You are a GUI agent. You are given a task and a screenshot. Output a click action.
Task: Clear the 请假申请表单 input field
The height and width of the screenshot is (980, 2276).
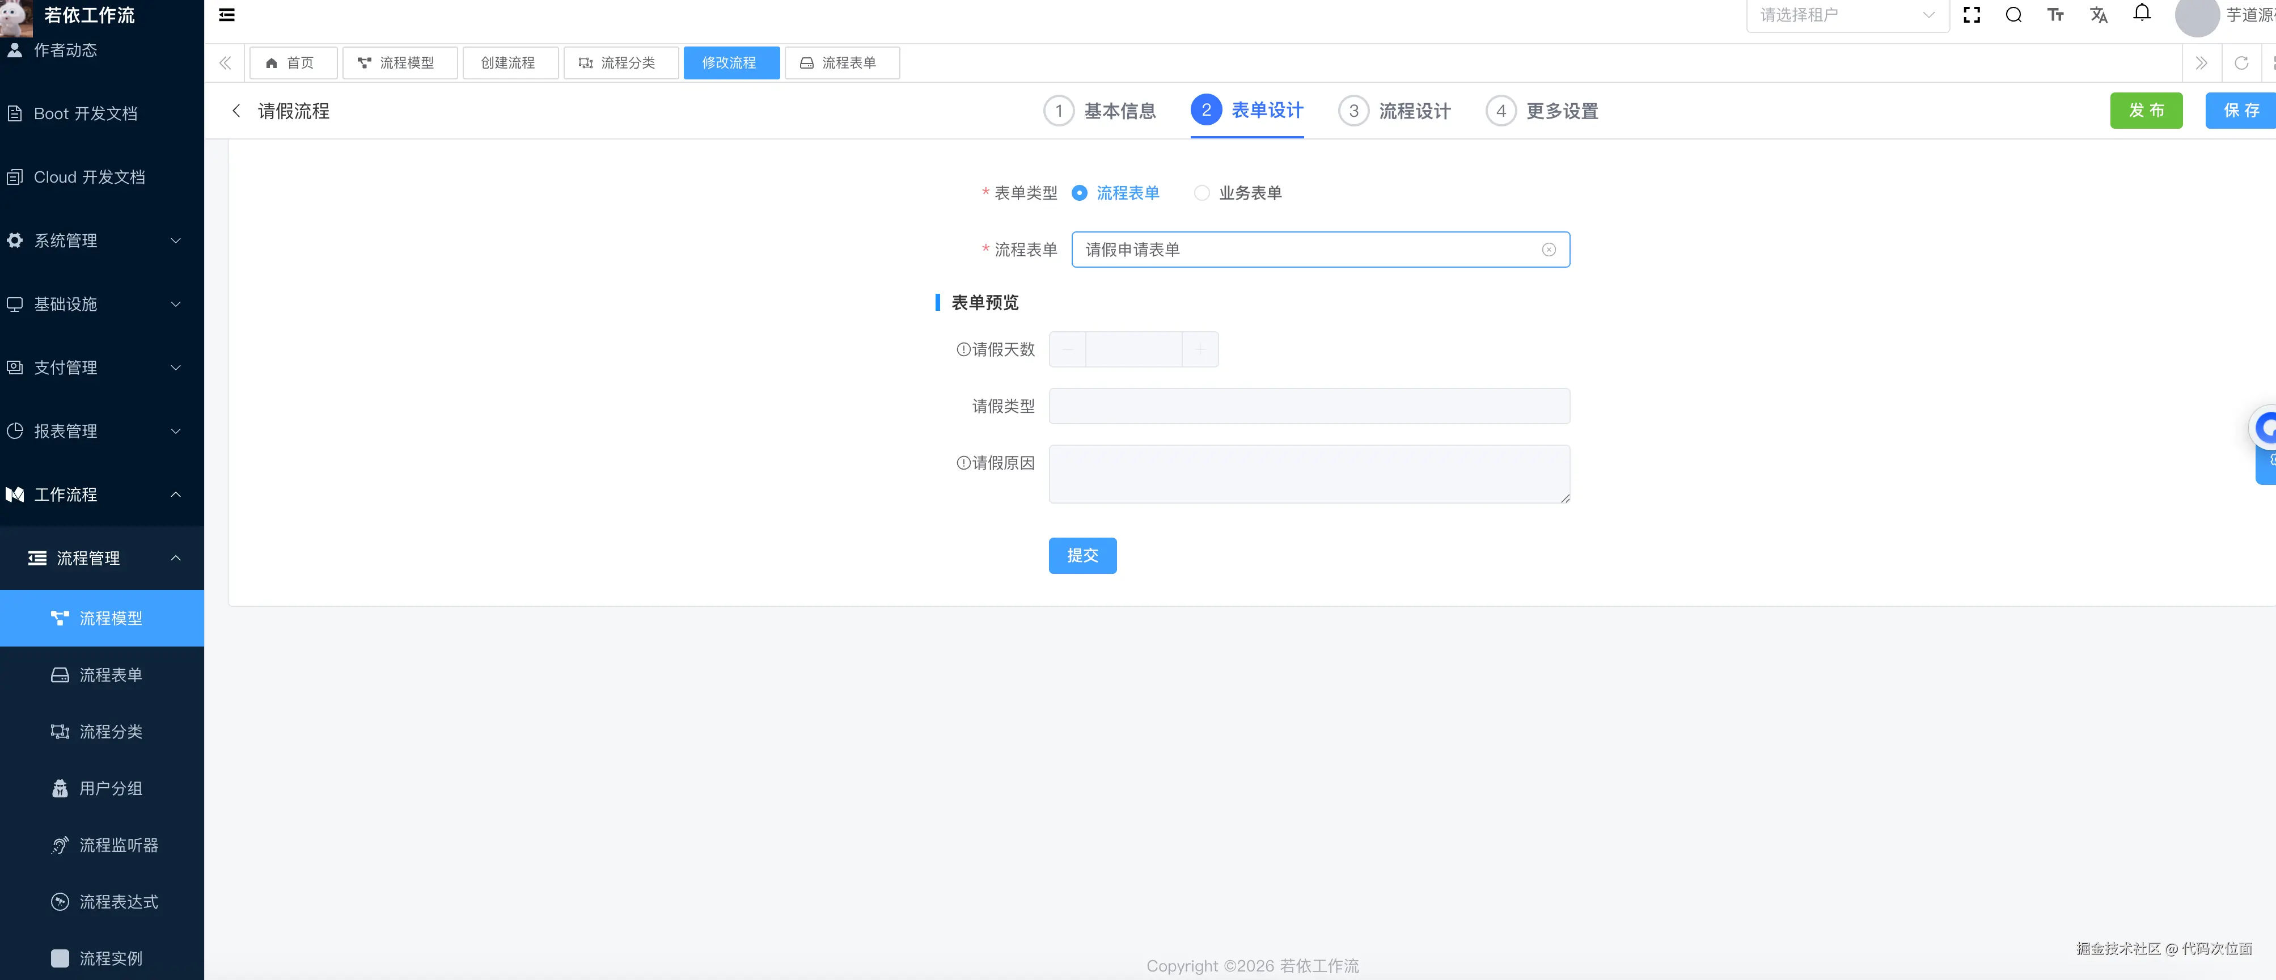pyautogui.click(x=1549, y=249)
